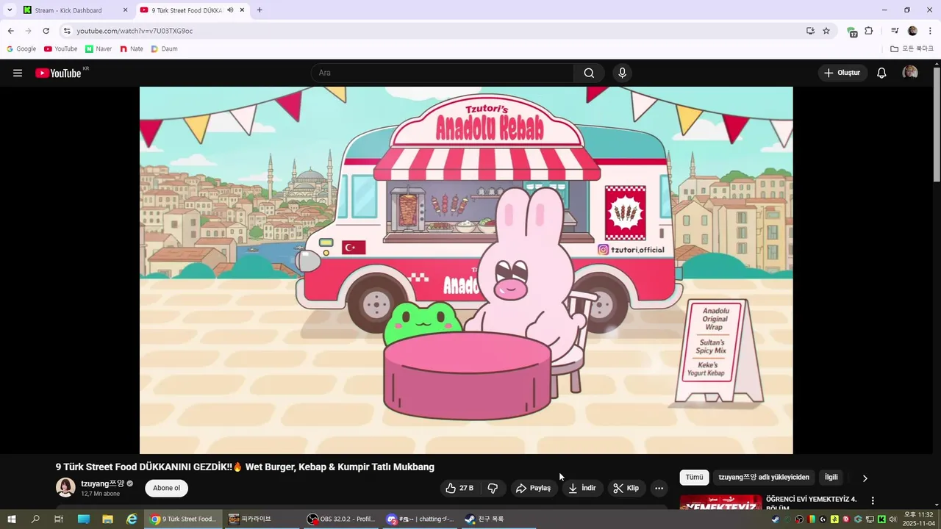Open the Steam icon in system tray
This screenshot has width=941, height=529.
[x=776, y=519]
